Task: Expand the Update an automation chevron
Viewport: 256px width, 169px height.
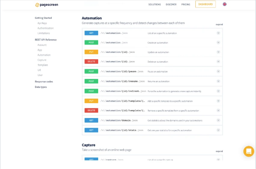Action: click(x=218, y=52)
